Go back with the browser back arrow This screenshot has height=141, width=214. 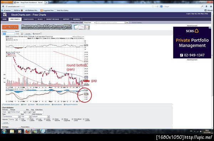click(x=3, y=6)
